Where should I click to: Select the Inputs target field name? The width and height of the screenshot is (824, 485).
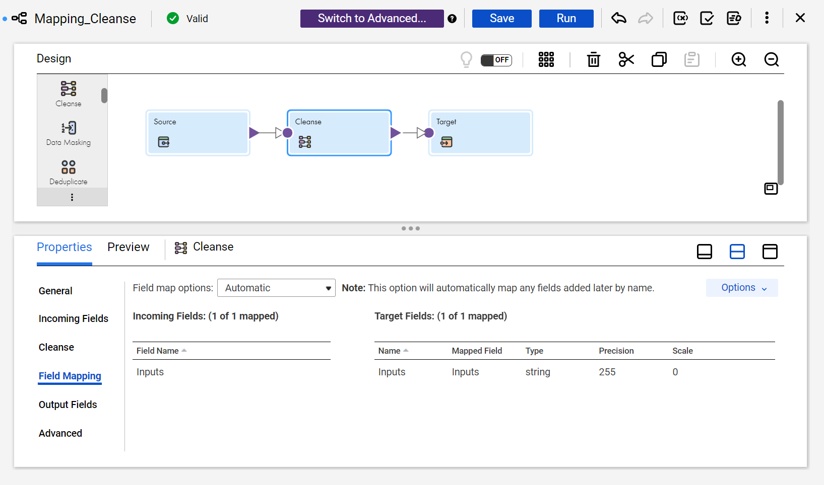click(392, 372)
